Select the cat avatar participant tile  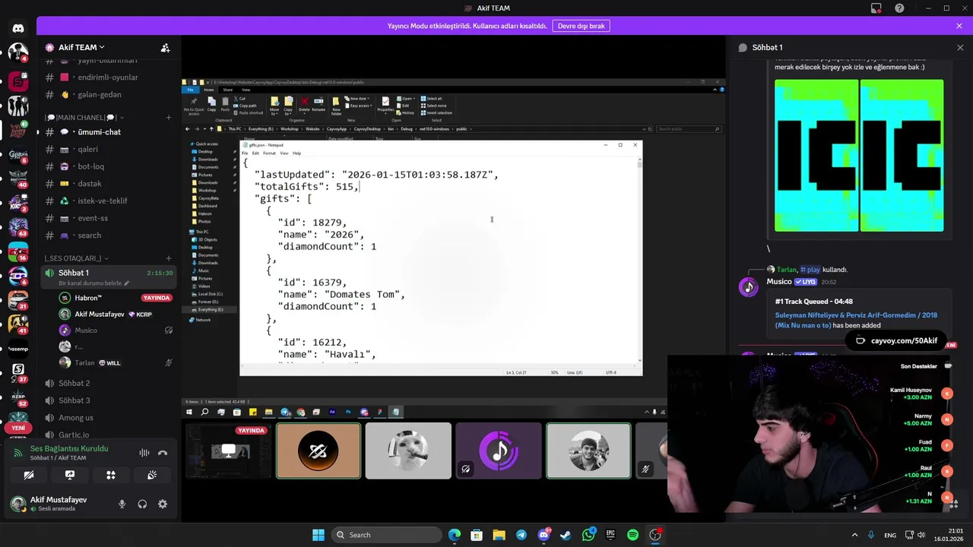pyautogui.click(x=408, y=451)
